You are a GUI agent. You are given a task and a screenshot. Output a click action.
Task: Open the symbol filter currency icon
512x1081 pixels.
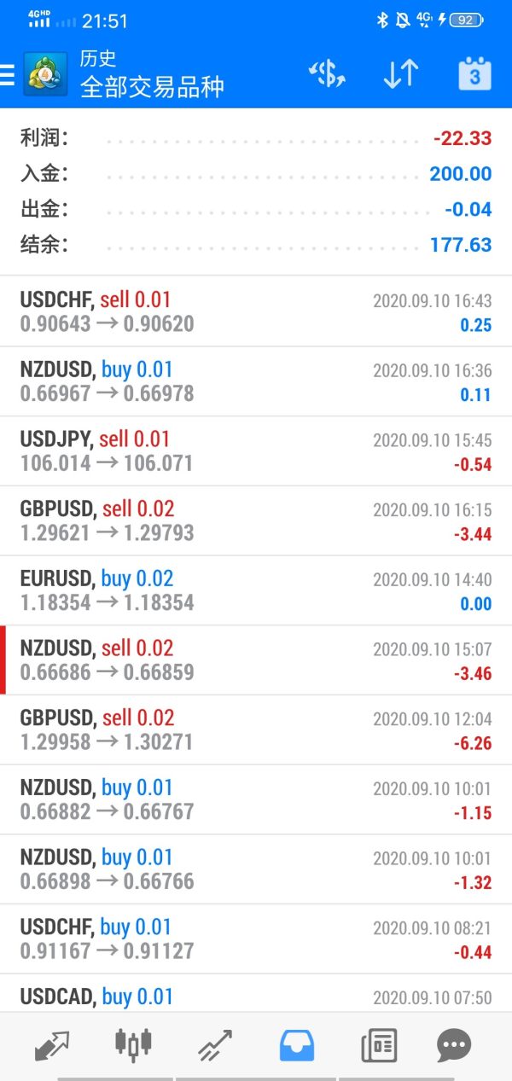click(x=327, y=74)
